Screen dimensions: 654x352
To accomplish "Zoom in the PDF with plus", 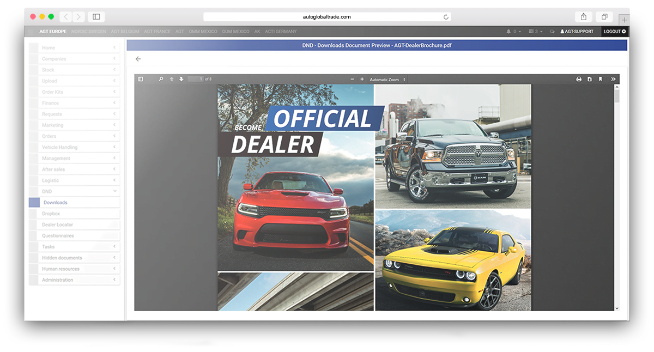I will click(x=362, y=79).
